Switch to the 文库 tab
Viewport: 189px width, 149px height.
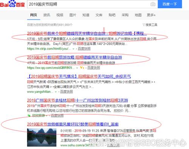pos(99,15)
